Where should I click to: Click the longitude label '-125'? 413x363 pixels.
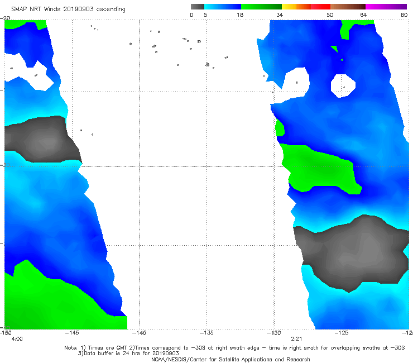click(342, 333)
